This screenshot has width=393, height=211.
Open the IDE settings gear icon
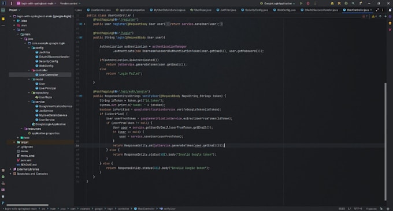point(346,3)
